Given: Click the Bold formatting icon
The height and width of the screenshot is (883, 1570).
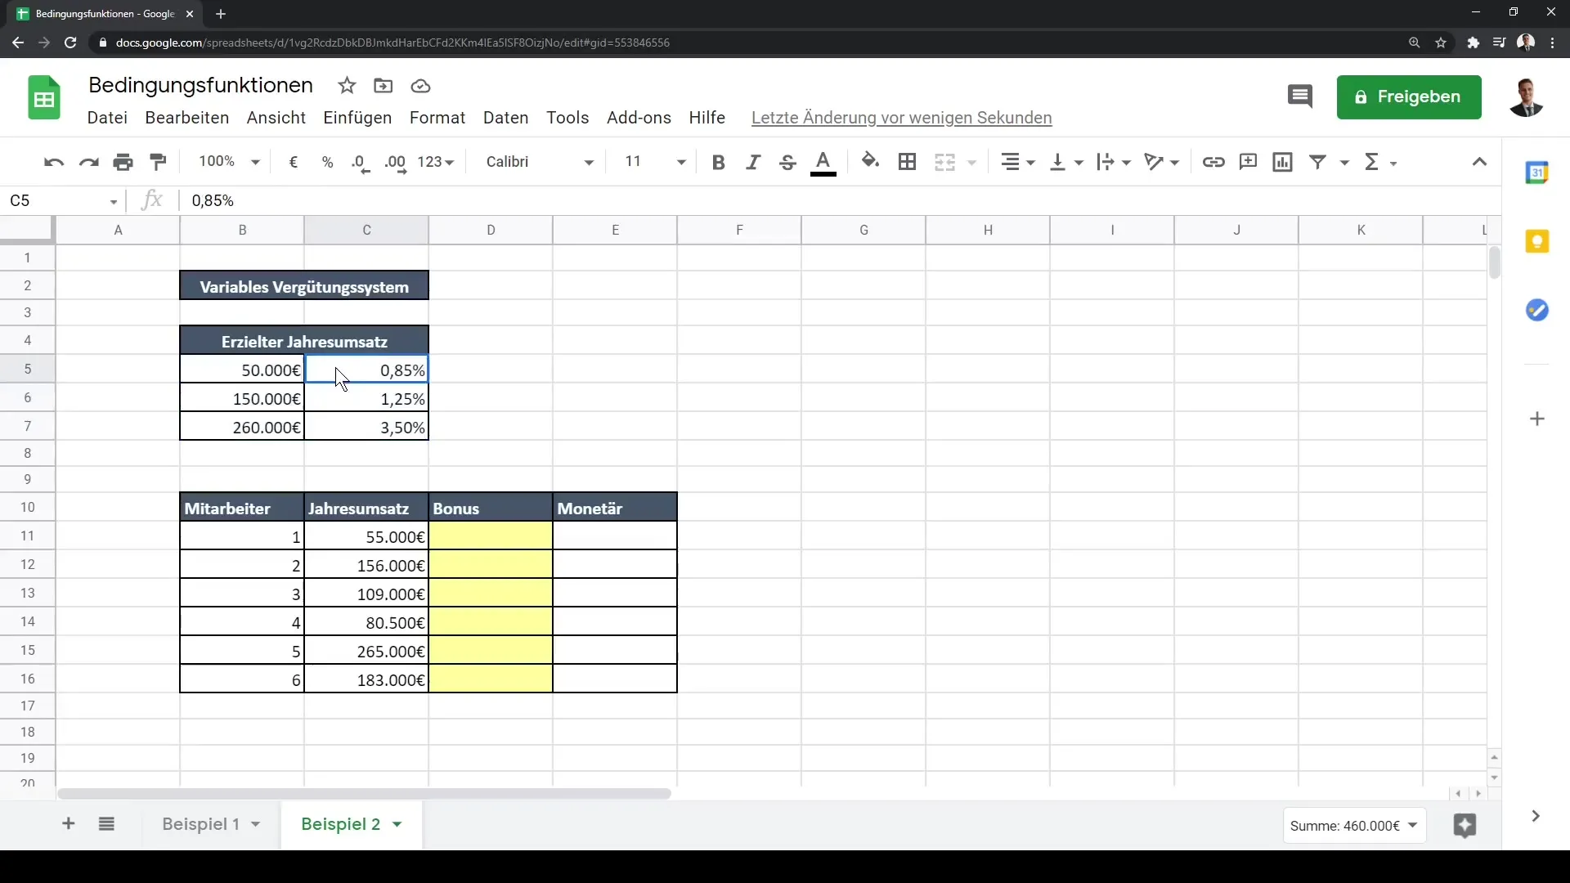Looking at the screenshot, I should click(x=717, y=162).
